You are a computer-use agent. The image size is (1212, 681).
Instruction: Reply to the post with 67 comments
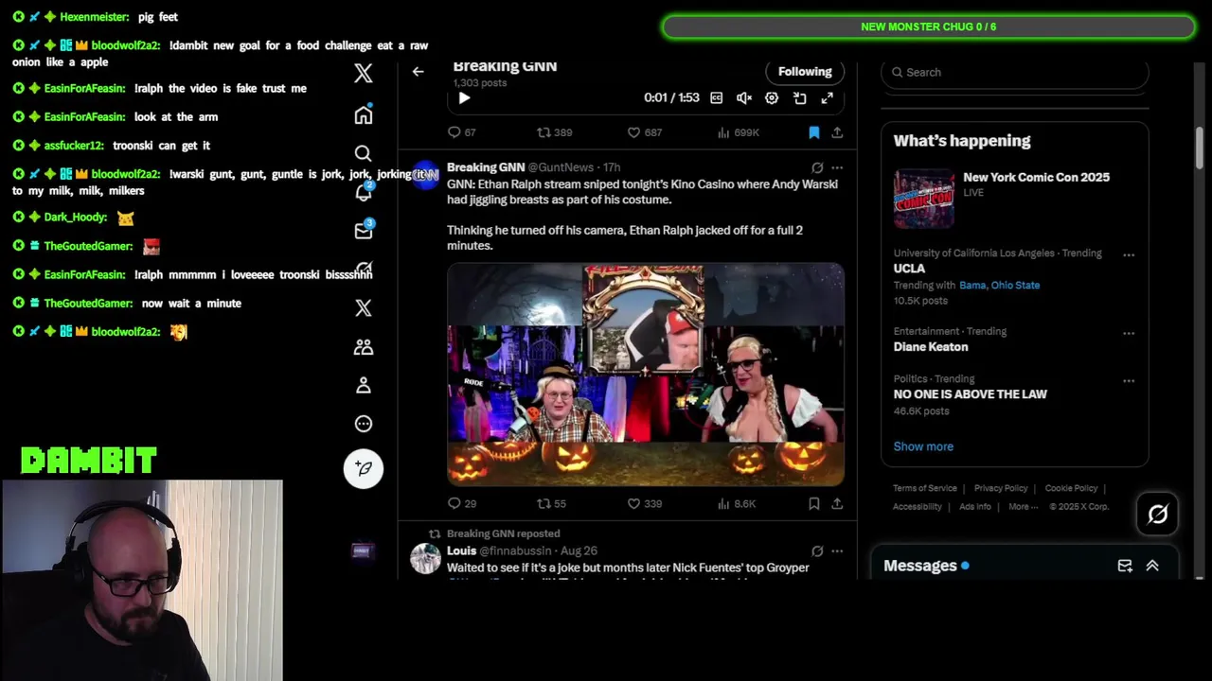[461, 132]
